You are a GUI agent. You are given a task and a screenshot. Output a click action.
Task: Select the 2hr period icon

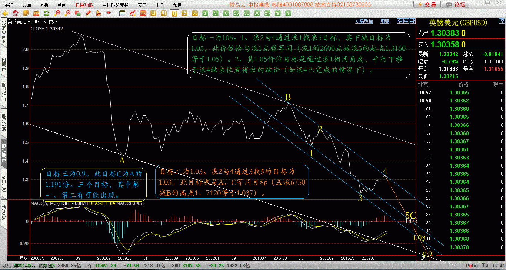coord(267,13)
